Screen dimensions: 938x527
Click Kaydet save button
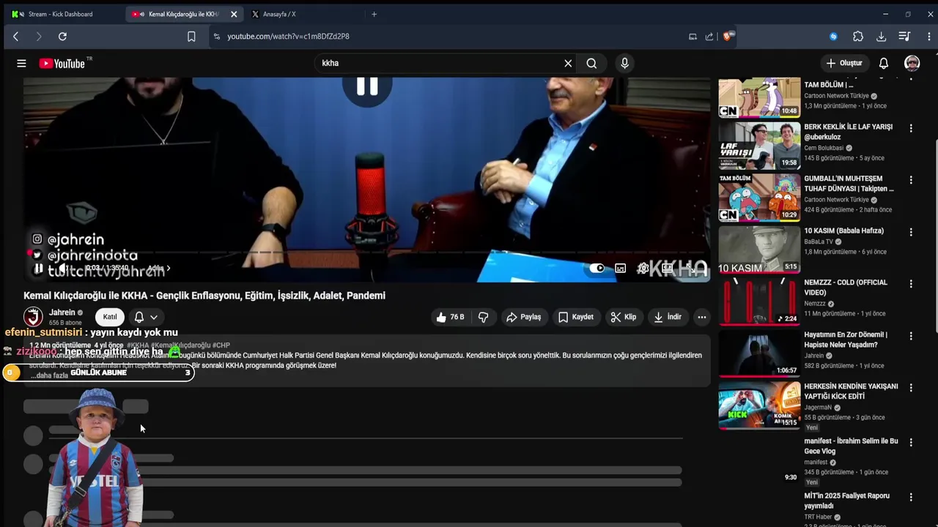point(576,317)
